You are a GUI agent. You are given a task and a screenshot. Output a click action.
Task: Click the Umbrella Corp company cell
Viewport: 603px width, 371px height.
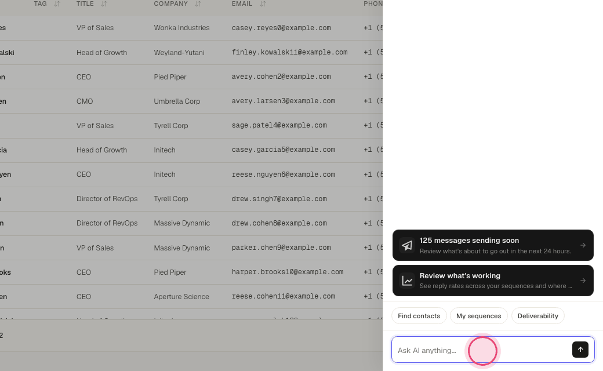coord(177,101)
